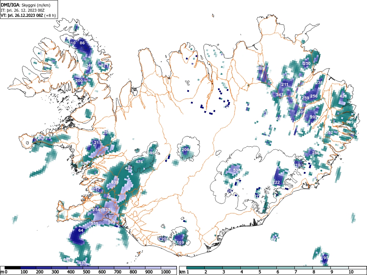367x275 pixels.
Task: Click the visibility value 169 on the map
Action: [x=180, y=242]
